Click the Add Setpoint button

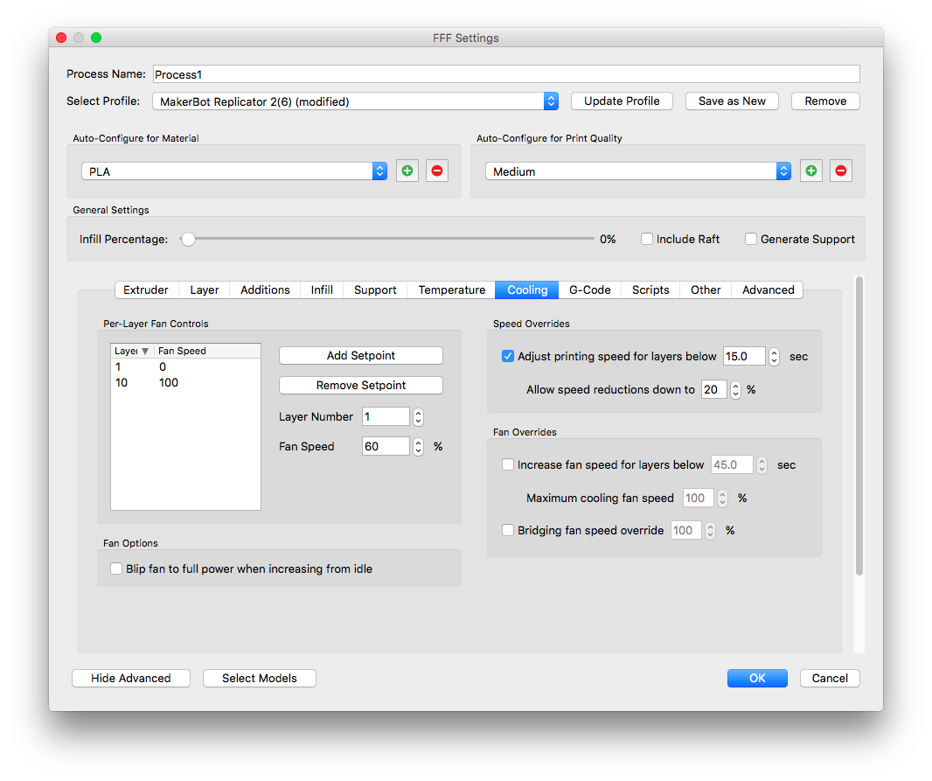tap(360, 355)
